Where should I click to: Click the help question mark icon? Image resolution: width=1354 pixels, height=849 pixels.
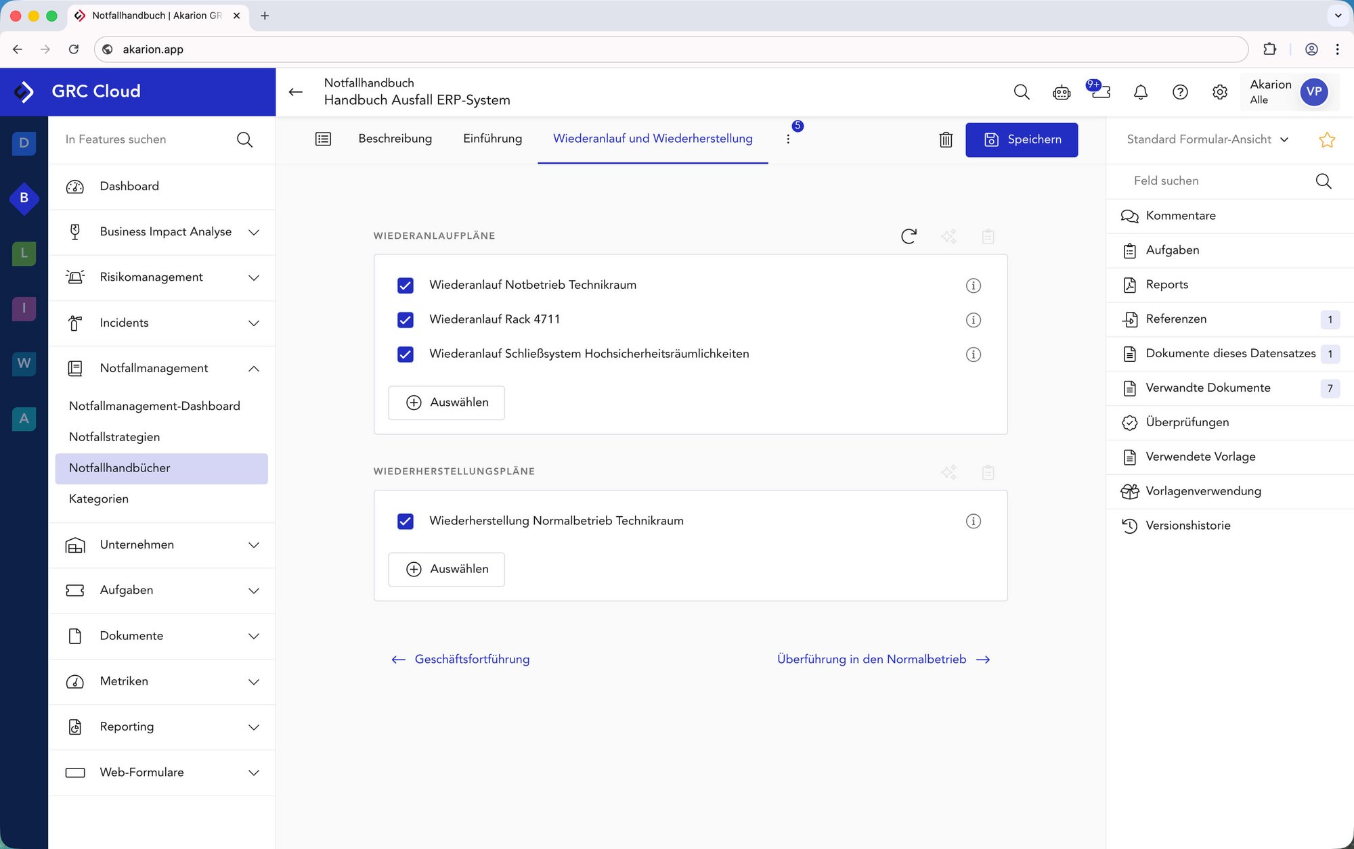click(x=1180, y=92)
